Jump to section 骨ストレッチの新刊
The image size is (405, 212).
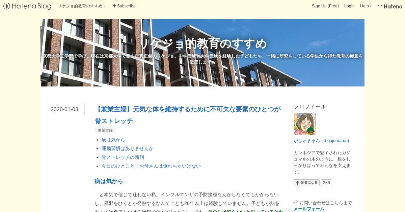click(x=123, y=157)
